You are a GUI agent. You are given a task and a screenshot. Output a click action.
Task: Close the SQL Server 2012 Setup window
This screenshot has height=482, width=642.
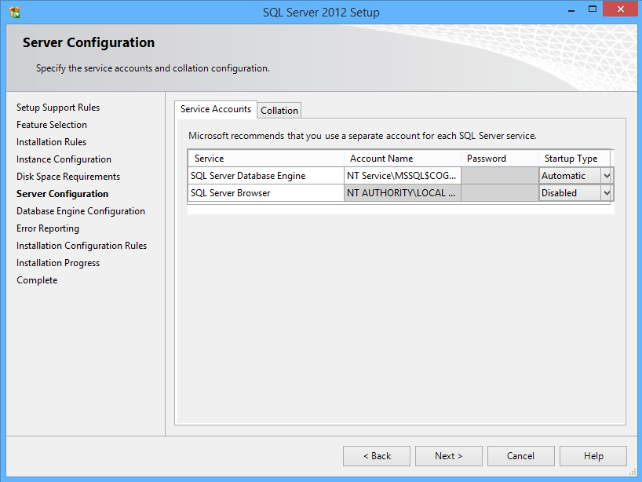[620, 9]
